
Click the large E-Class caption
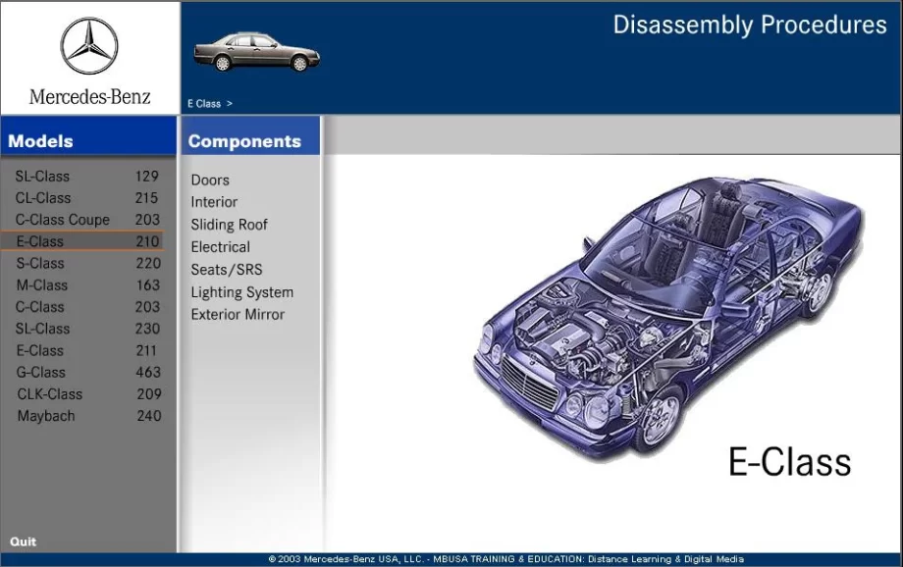789,462
